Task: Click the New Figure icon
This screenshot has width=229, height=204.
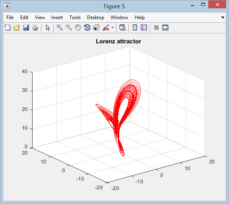Action: (8, 27)
